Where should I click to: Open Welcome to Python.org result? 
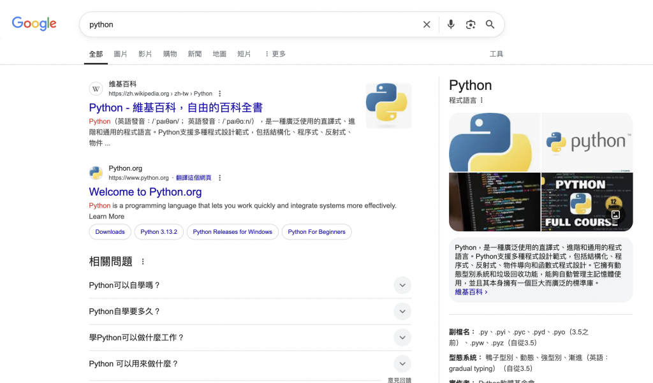(x=145, y=192)
